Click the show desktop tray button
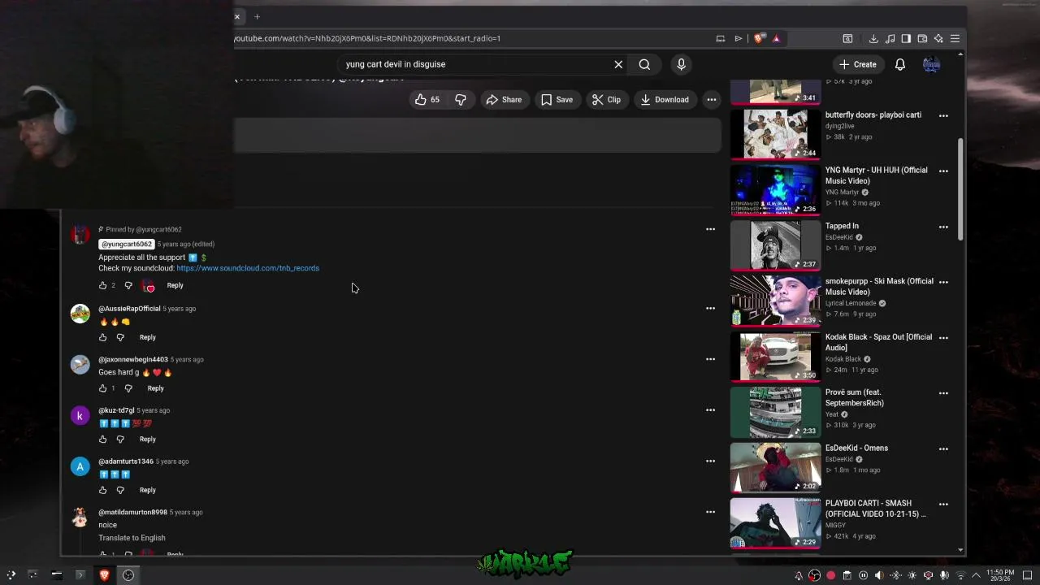The height and width of the screenshot is (585, 1040). coord(1028,575)
